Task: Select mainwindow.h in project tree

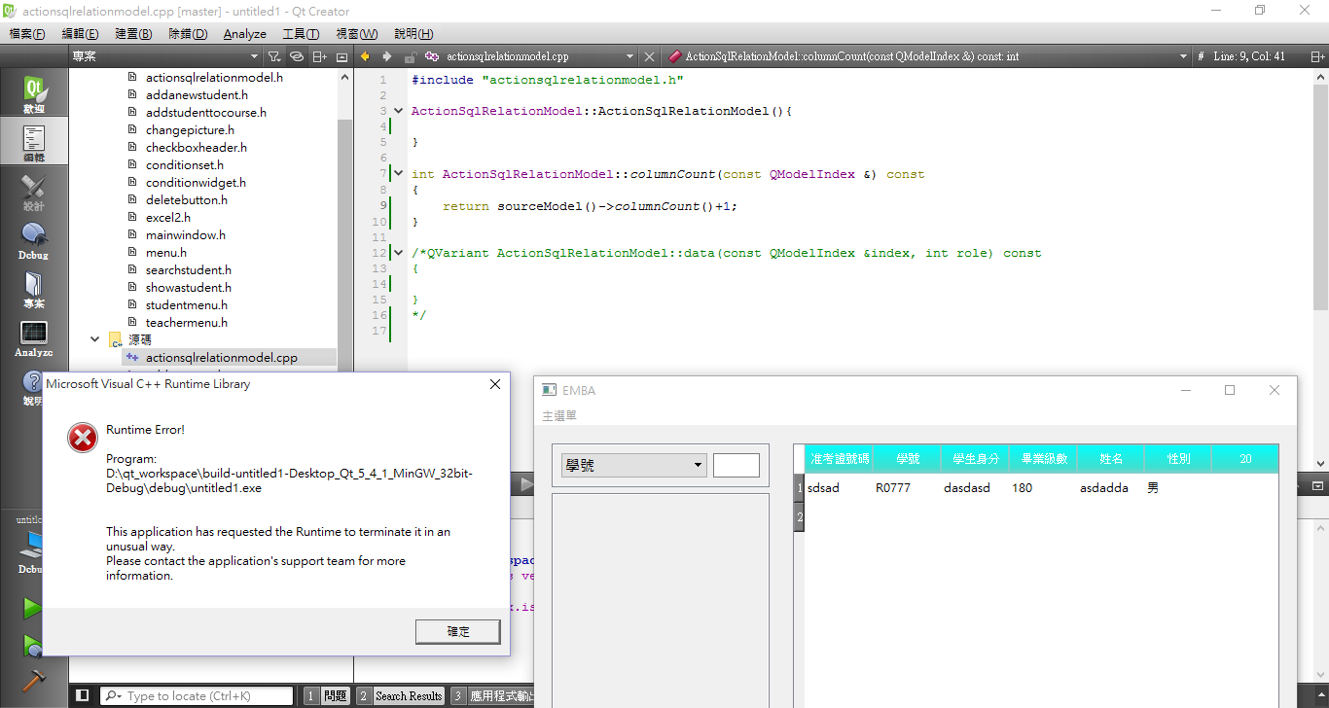Action: pyautogui.click(x=186, y=235)
